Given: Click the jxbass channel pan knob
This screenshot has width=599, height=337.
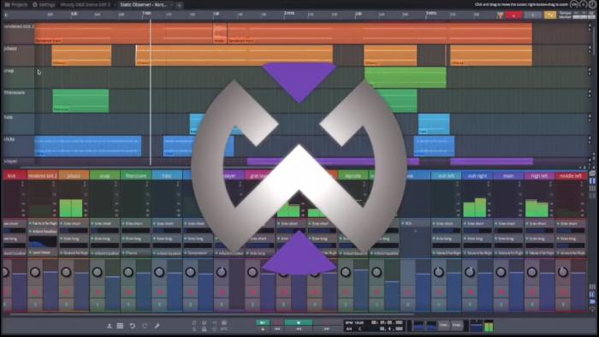Looking at the screenshot, I should (x=66, y=272).
